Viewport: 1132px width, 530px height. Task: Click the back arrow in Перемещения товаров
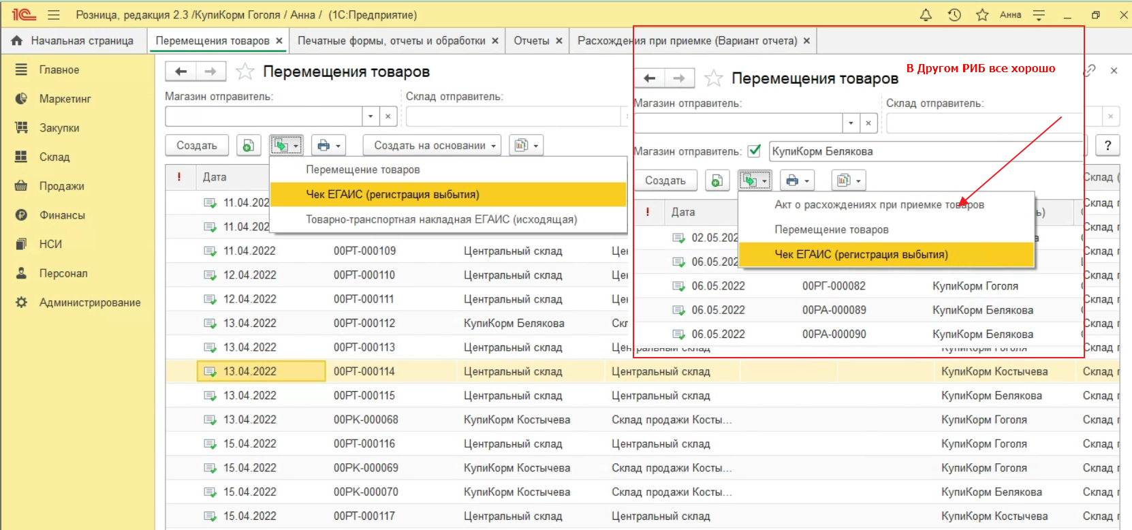[180, 72]
